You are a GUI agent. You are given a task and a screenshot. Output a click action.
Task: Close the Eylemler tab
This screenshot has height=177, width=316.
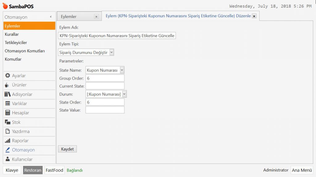[96, 17]
